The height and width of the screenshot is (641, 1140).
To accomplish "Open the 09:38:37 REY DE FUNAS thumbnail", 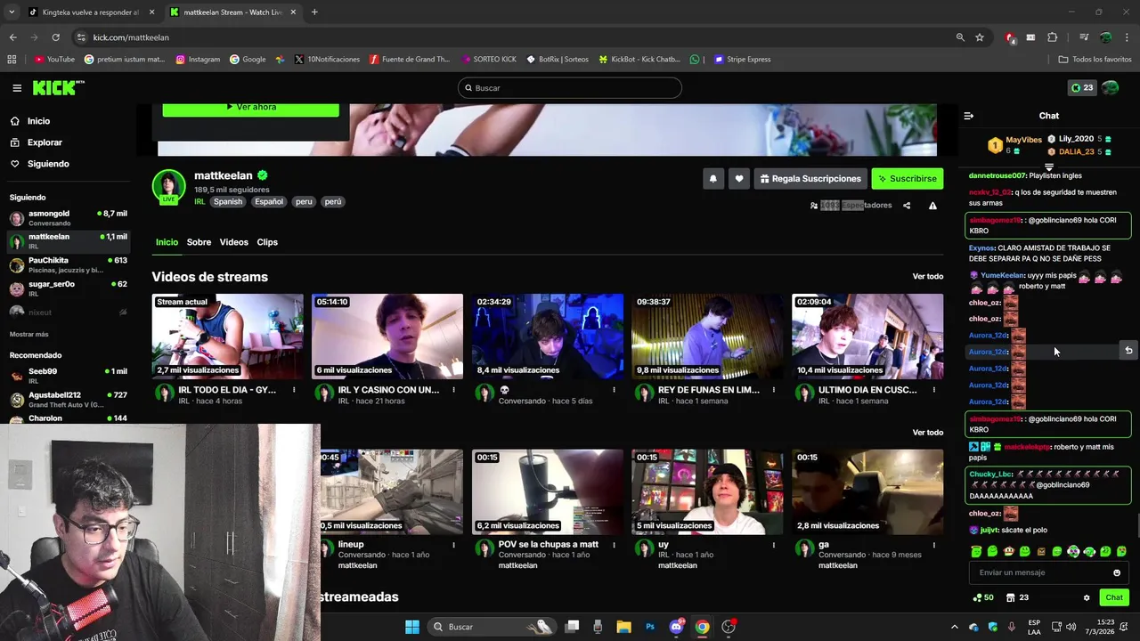I will (707, 337).
